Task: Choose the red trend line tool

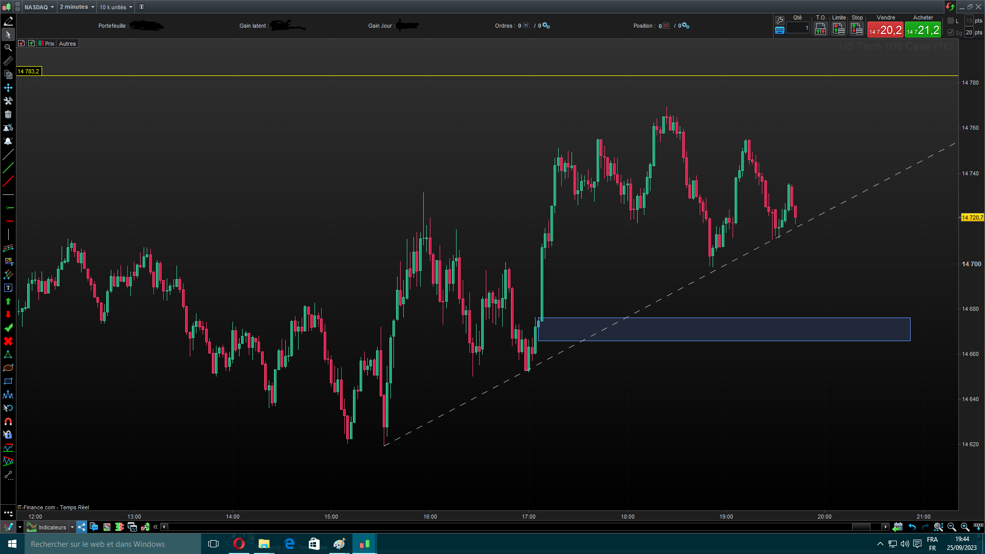Action: coord(8,181)
